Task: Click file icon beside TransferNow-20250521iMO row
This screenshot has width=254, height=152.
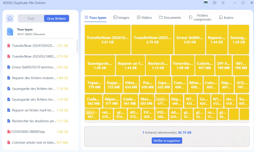Action: (9, 57)
